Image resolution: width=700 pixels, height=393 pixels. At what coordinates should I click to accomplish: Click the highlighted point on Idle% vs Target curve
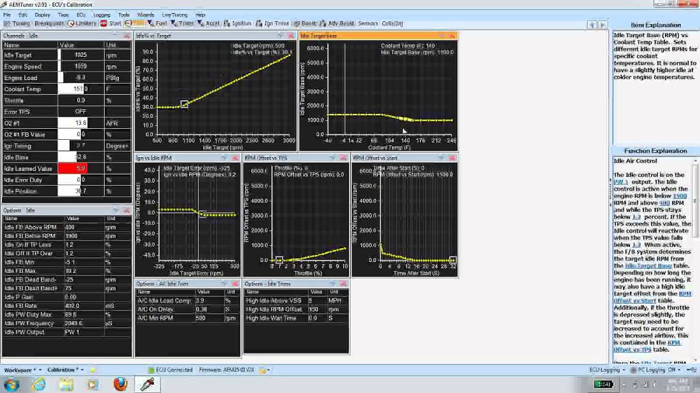tap(184, 104)
